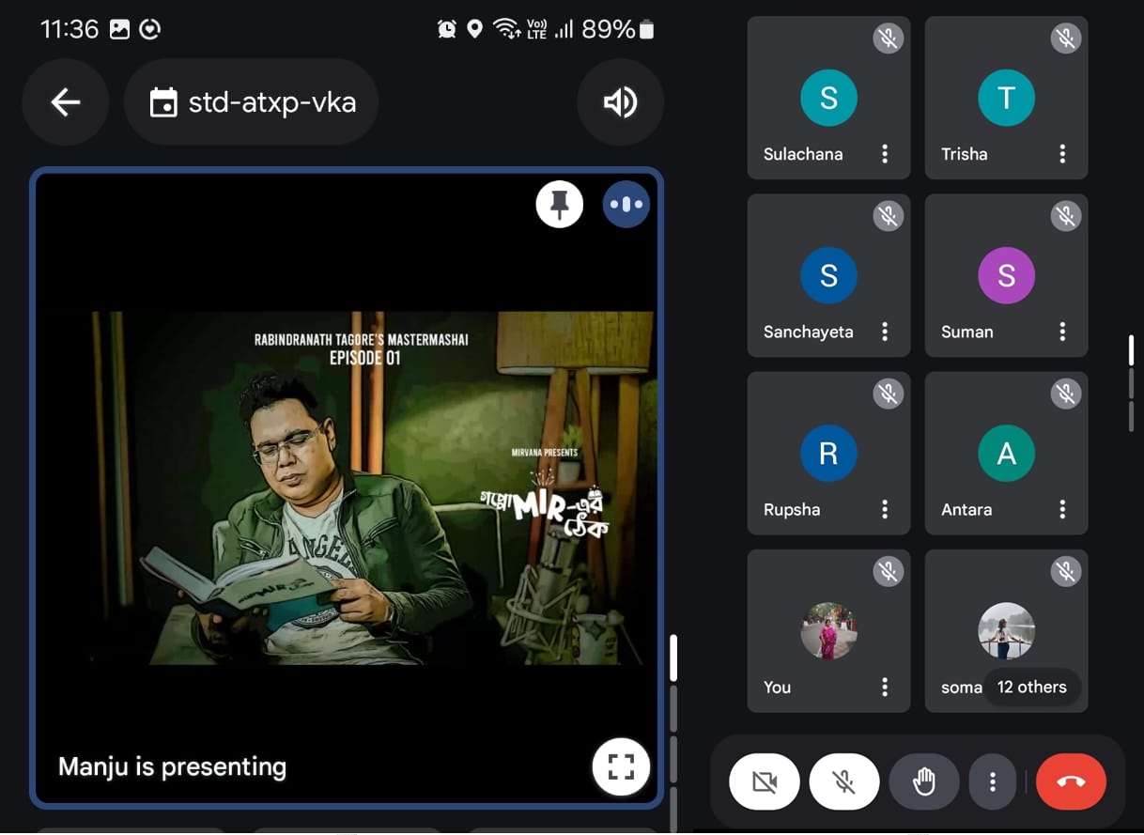Screen dimensions: 1144x835
Task: Tap the name Suman
Action: point(967,332)
